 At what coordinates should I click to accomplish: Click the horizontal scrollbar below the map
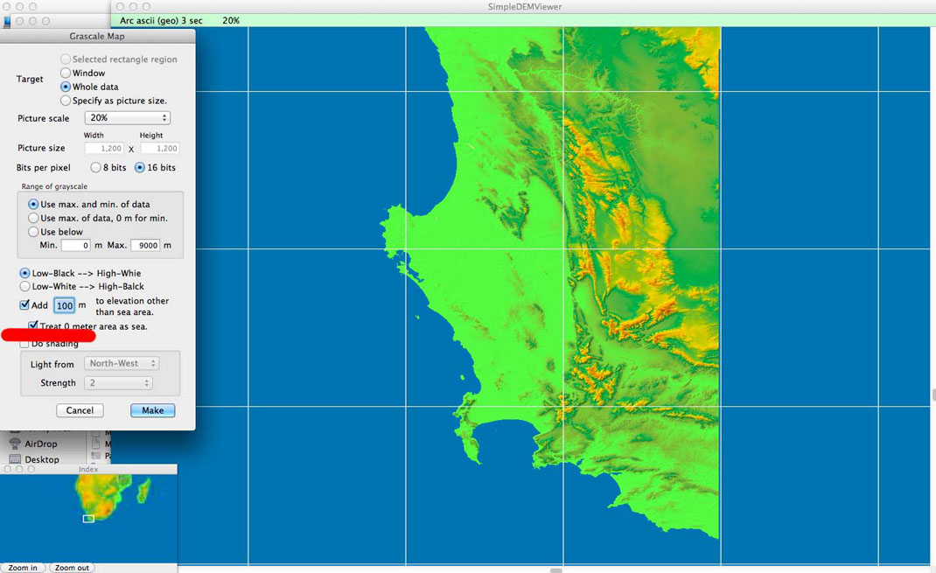click(x=555, y=570)
